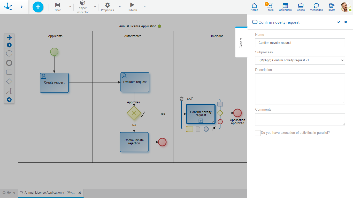353x198 pixels.
Task: Click the trash icon to delete selected element
Action: (x=182, y=99)
